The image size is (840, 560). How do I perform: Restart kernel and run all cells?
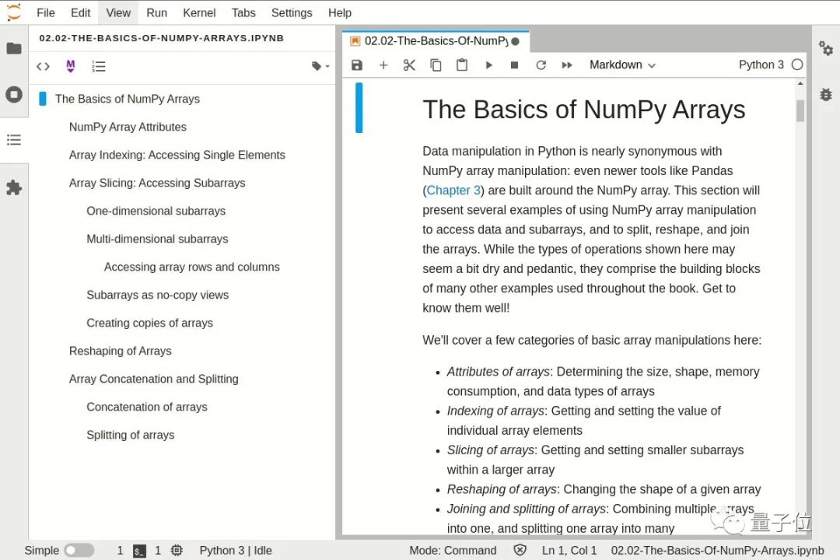567,65
